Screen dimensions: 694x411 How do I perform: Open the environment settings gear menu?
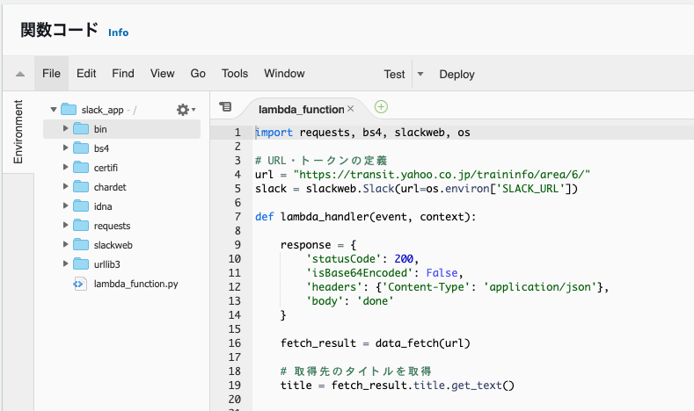(x=186, y=110)
